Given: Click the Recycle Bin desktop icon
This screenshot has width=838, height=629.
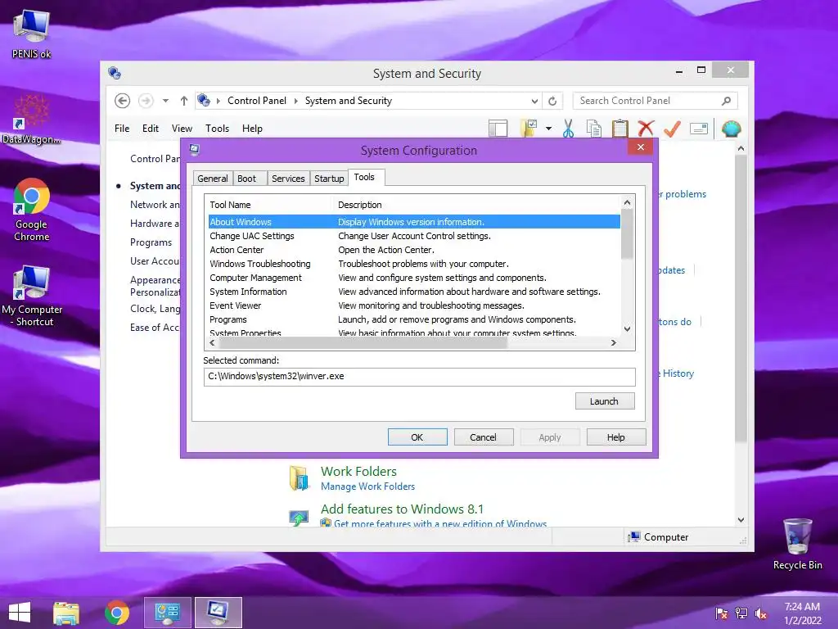Looking at the screenshot, I should [797, 544].
